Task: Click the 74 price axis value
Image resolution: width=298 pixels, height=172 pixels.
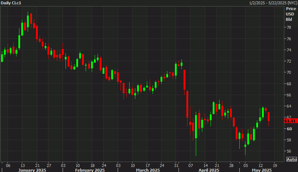Action: coord(289,50)
